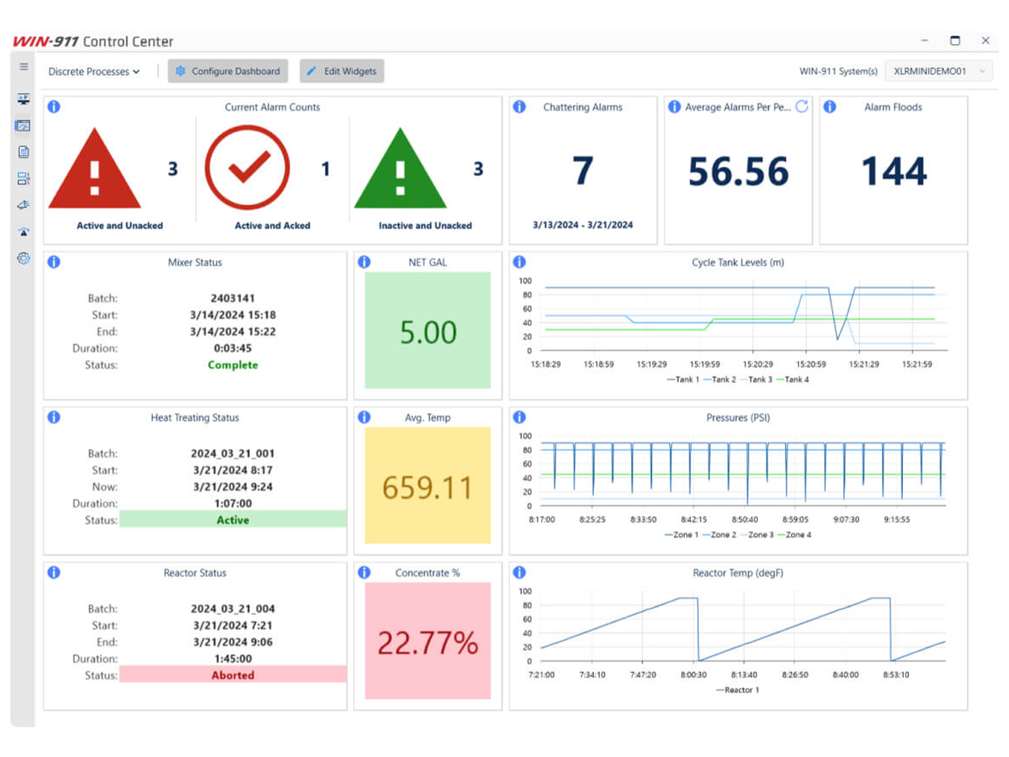Viewport: 1009px width, 757px height.
Task: Click the alarm flood triangle icon in sidebar
Action: click(23, 229)
